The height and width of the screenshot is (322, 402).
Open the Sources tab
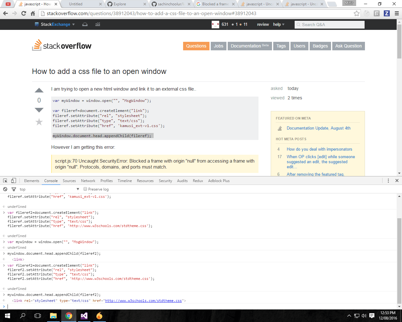(x=69, y=181)
